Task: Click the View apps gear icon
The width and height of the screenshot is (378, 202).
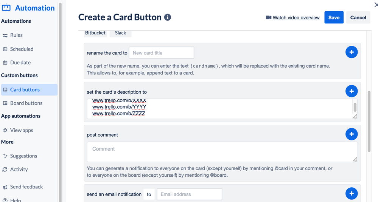Action: tap(5, 130)
